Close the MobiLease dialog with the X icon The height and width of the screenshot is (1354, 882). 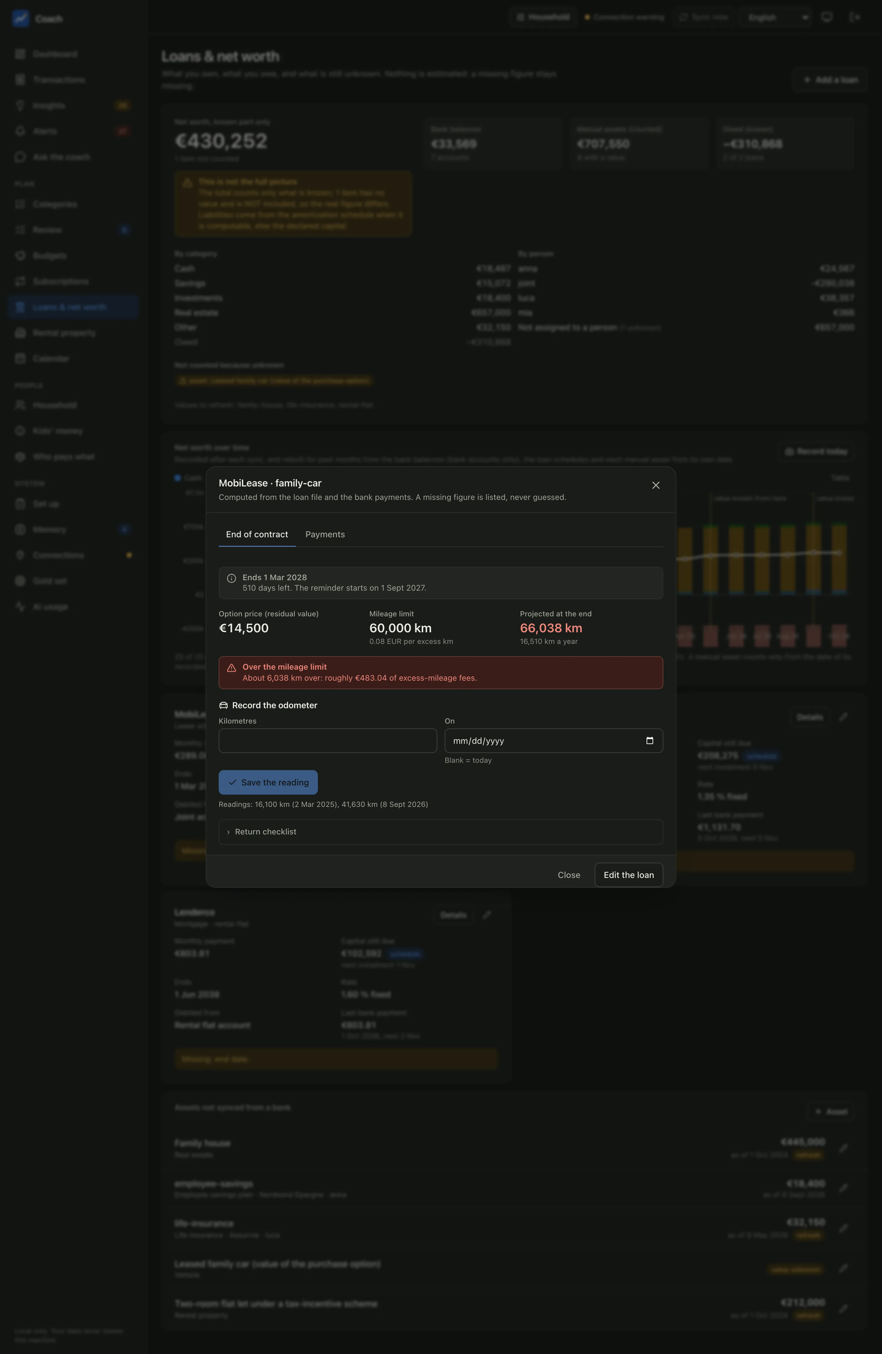point(656,485)
